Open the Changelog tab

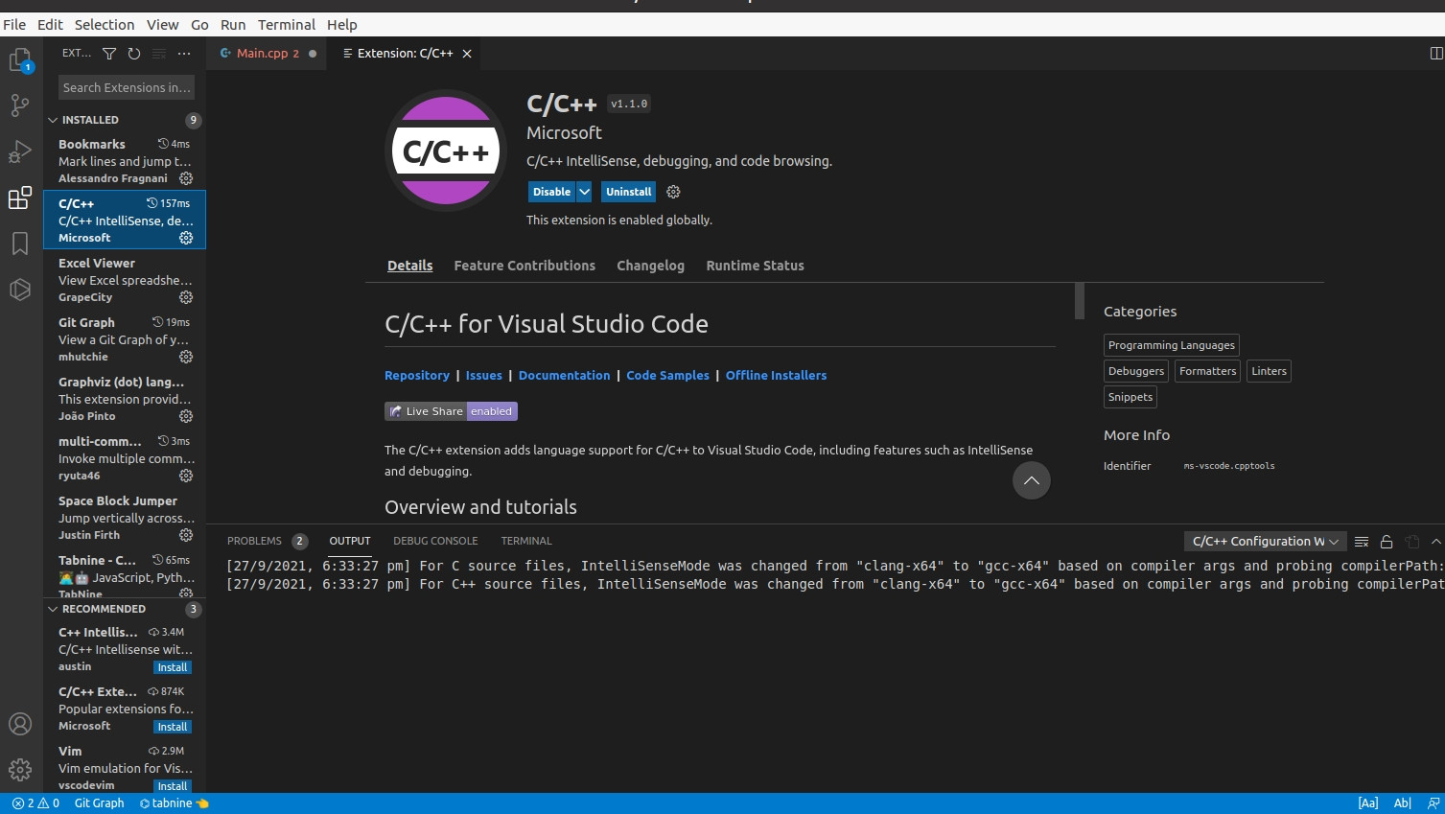coord(650,266)
